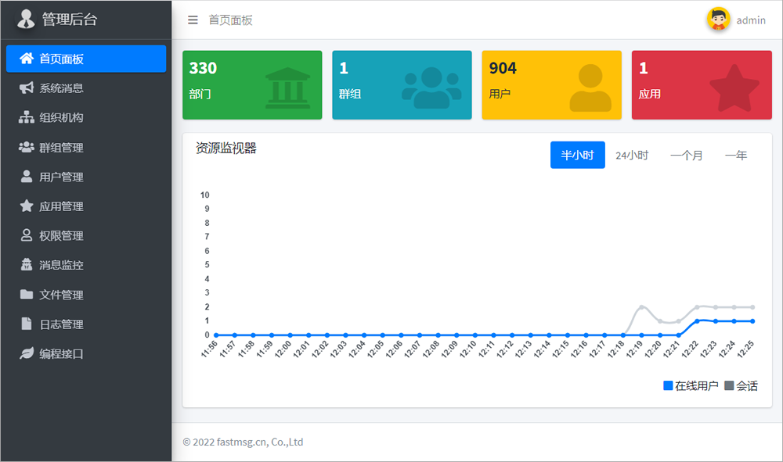Click the document icon for 日志管理
Viewport: 783px width, 462px height.
[27, 324]
